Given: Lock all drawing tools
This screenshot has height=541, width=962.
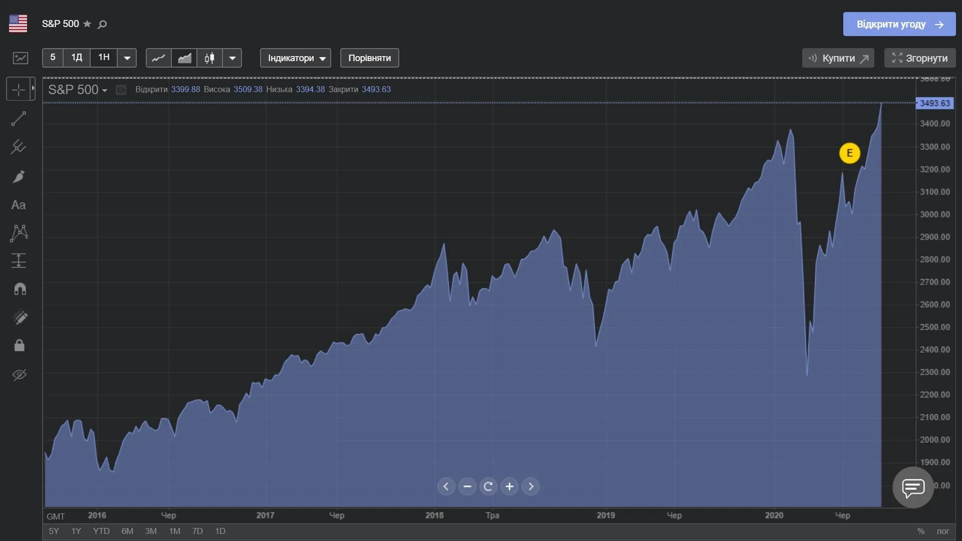Looking at the screenshot, I should pyautogui.click(x=19, y=346).
